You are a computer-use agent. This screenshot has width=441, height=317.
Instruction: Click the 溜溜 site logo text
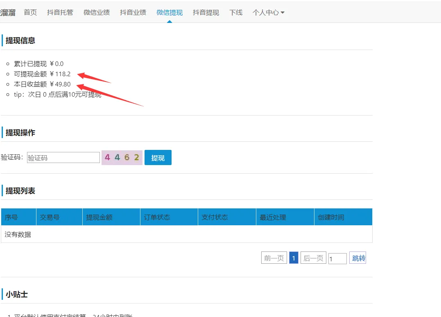[7, 13]
